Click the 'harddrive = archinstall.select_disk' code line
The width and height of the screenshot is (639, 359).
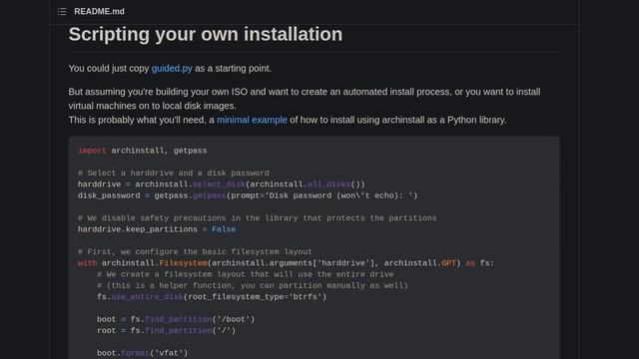(x=222, y=184)
